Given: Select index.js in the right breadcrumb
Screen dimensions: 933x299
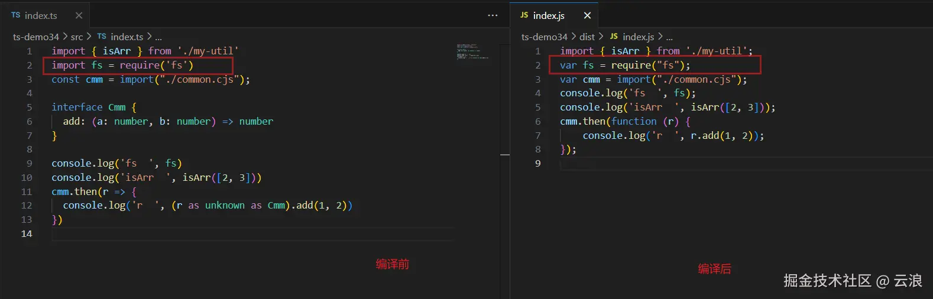Looking at the screenshot, I should (x=638, y=37).
